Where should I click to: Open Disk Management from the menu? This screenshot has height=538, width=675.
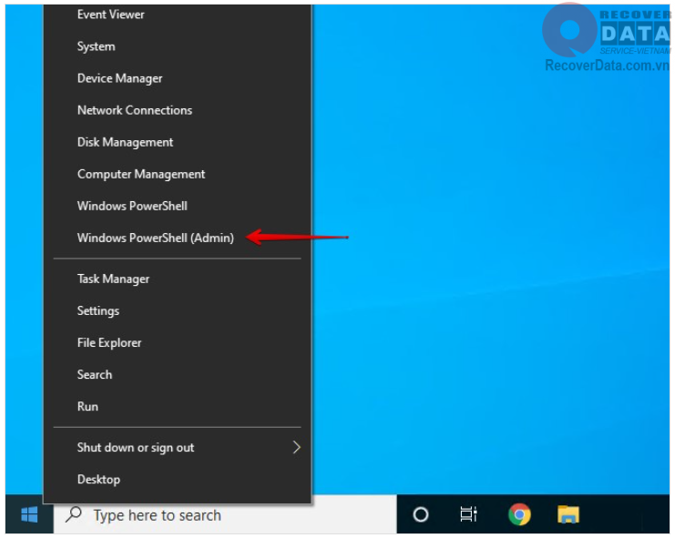(177, 142)
